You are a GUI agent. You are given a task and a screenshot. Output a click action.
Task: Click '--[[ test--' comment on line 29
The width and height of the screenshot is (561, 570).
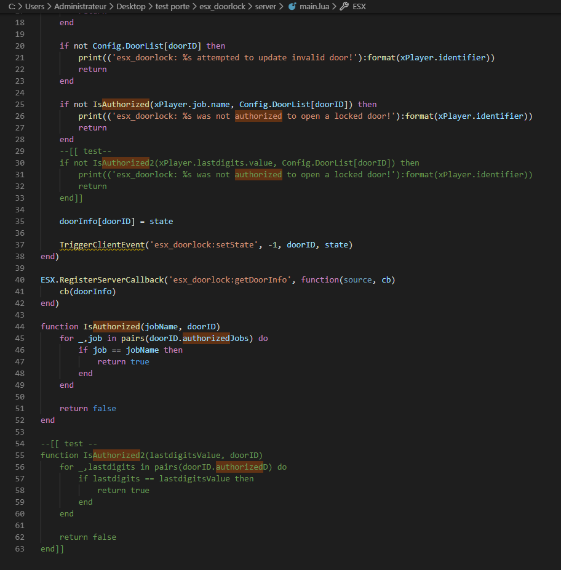click(x=86, y=151)
